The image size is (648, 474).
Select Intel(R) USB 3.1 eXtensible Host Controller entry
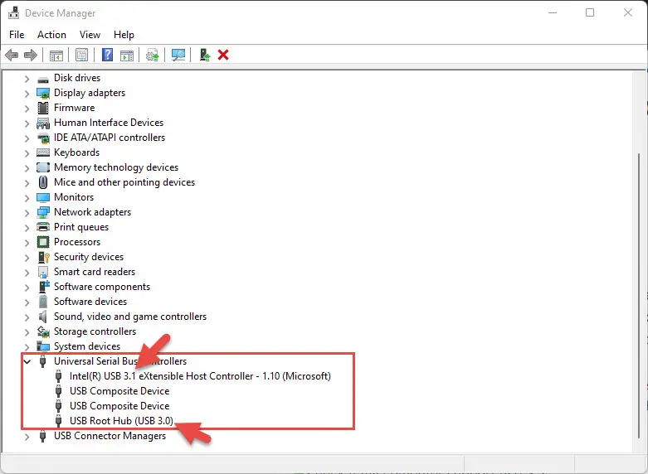click(x=200, y=376)
